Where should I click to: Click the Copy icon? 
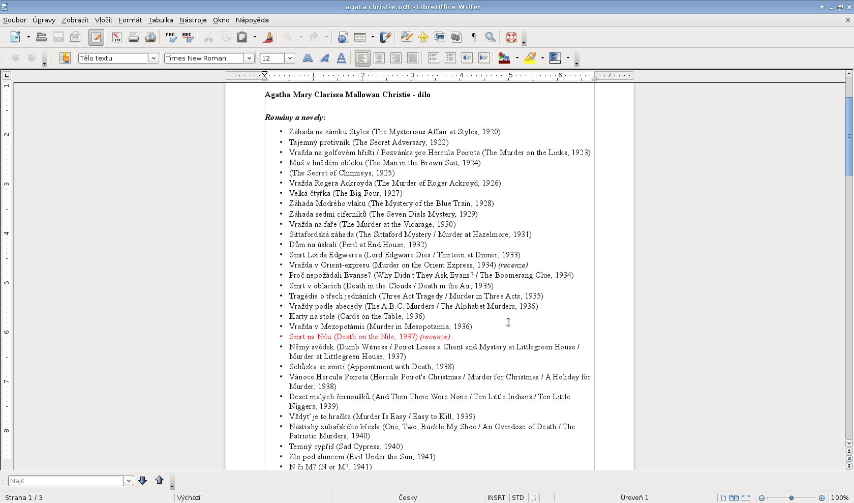(225, 37)
